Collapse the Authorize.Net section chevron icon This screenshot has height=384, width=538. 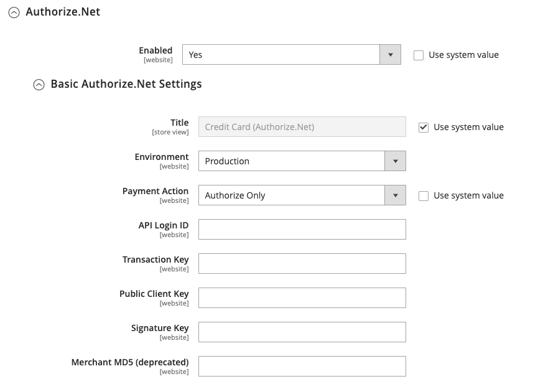(14, 13)
